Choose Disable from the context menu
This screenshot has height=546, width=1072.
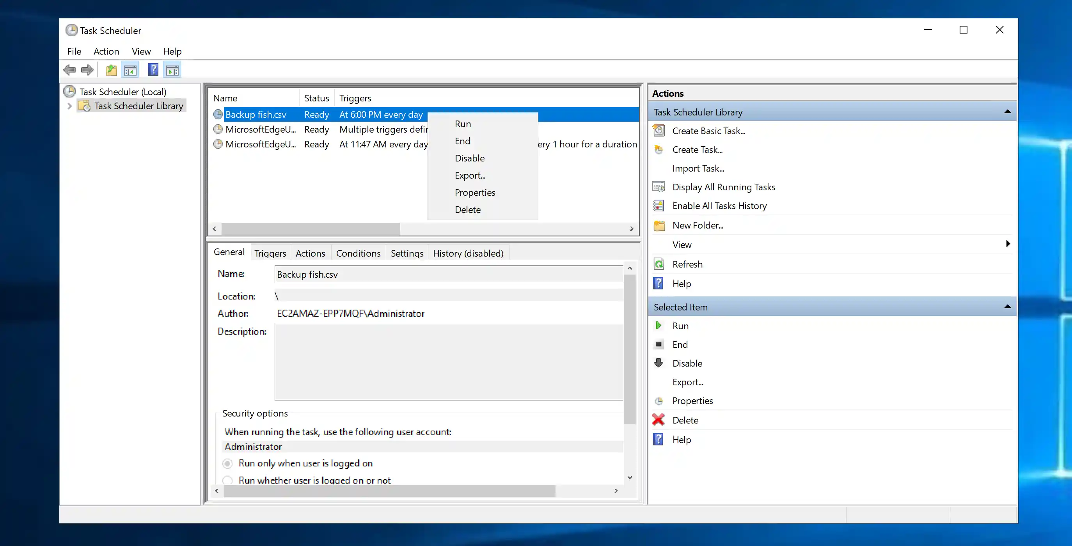[x=469, y=158]
